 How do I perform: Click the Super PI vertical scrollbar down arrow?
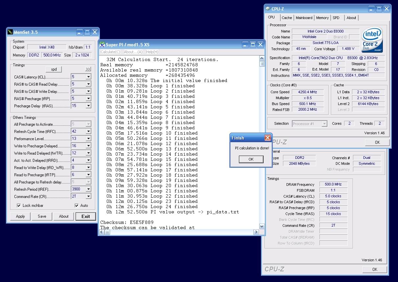(262, 226)
